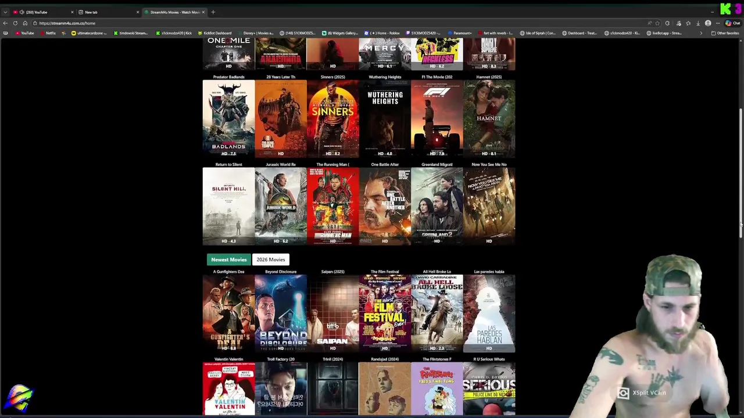Open Saipan (2025) poster
Screen dimensions: 744x418
coord(333,313)
